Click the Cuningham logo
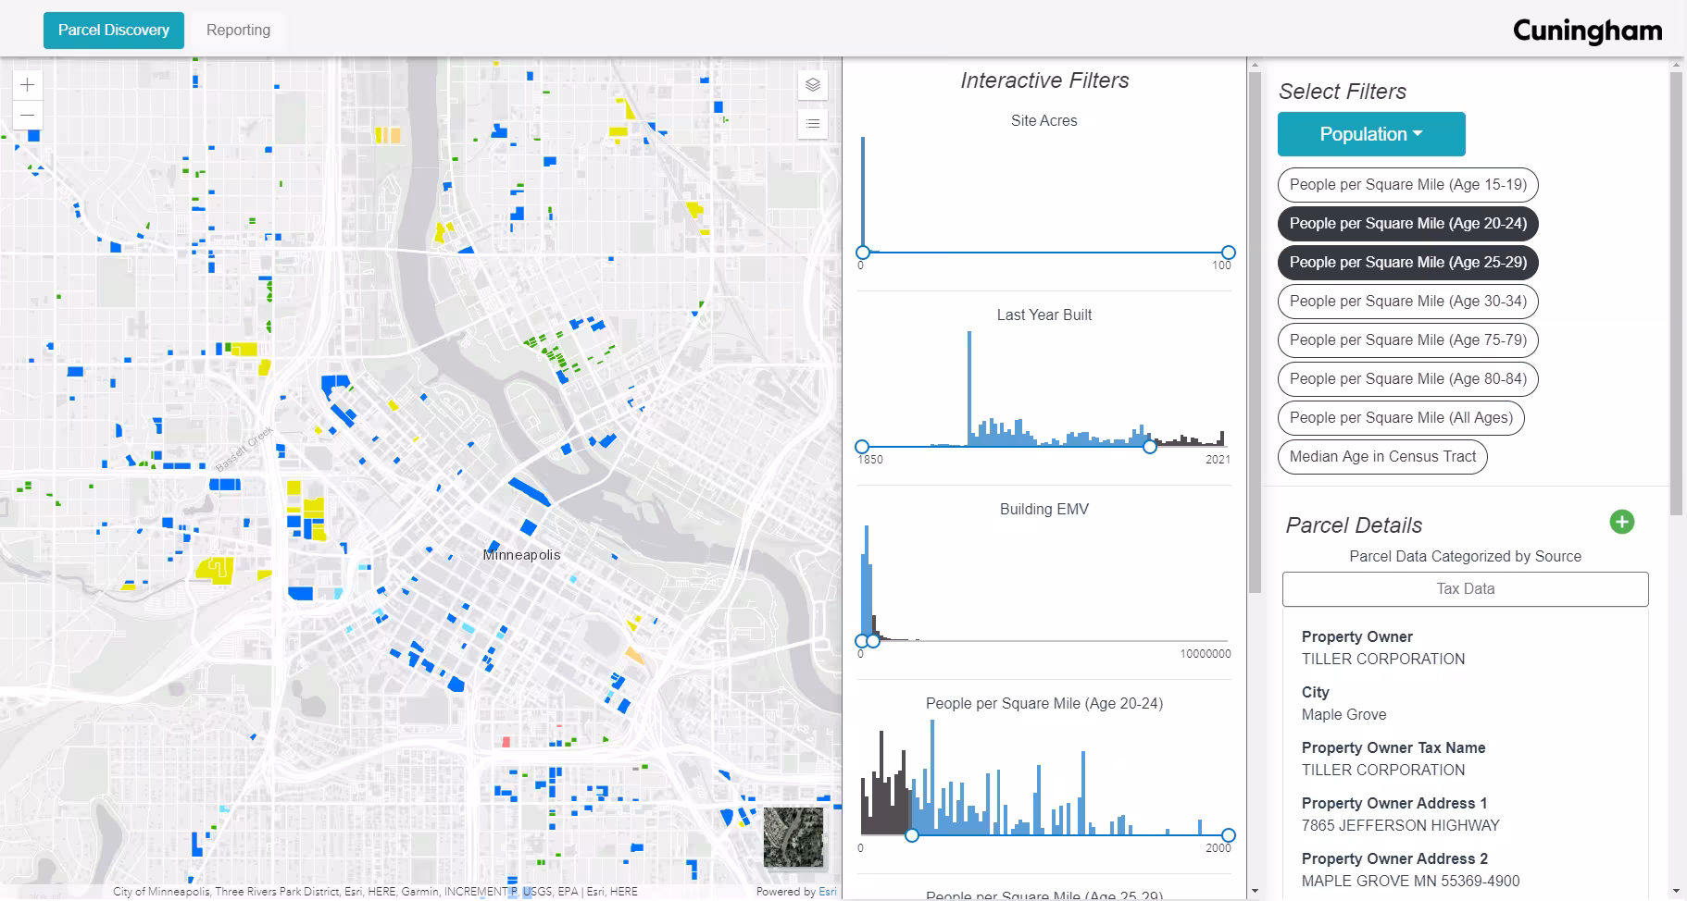Viewport: 1687px width, 901px height. pyautogui.click(x=1587, y=31)
